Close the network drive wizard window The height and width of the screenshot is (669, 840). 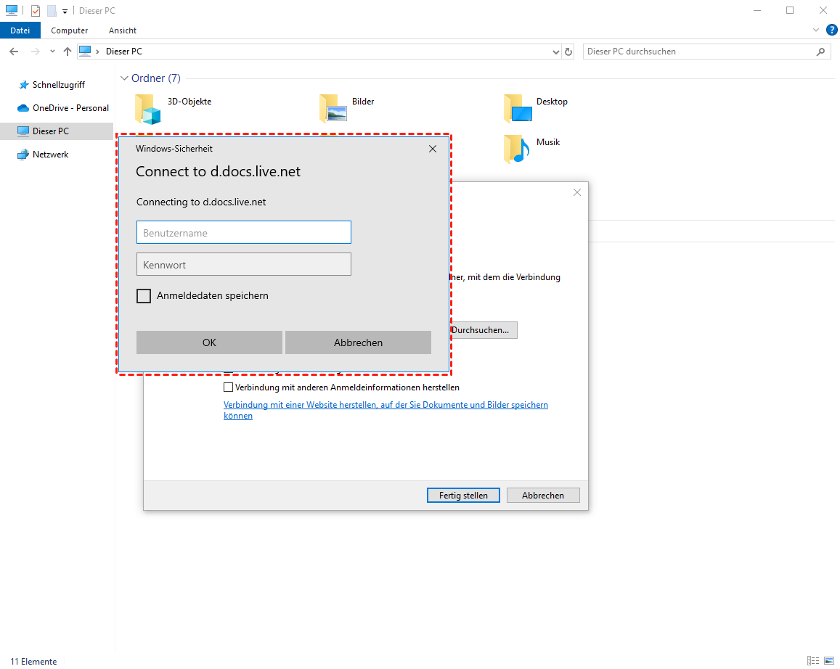(x=577, y=192)
